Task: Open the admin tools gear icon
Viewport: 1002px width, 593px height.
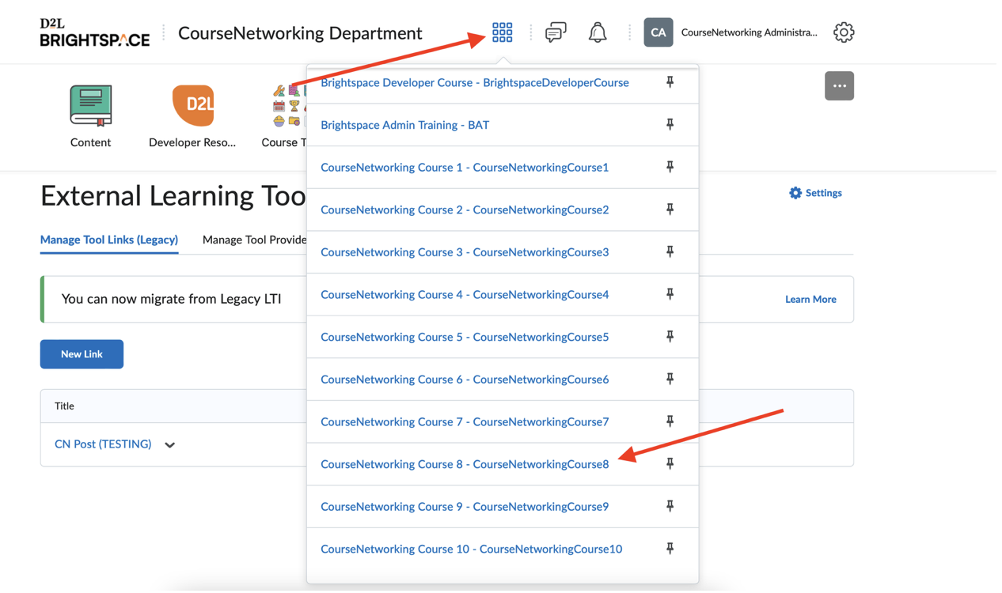Action: pyautogui.click(x=843, y=32)
